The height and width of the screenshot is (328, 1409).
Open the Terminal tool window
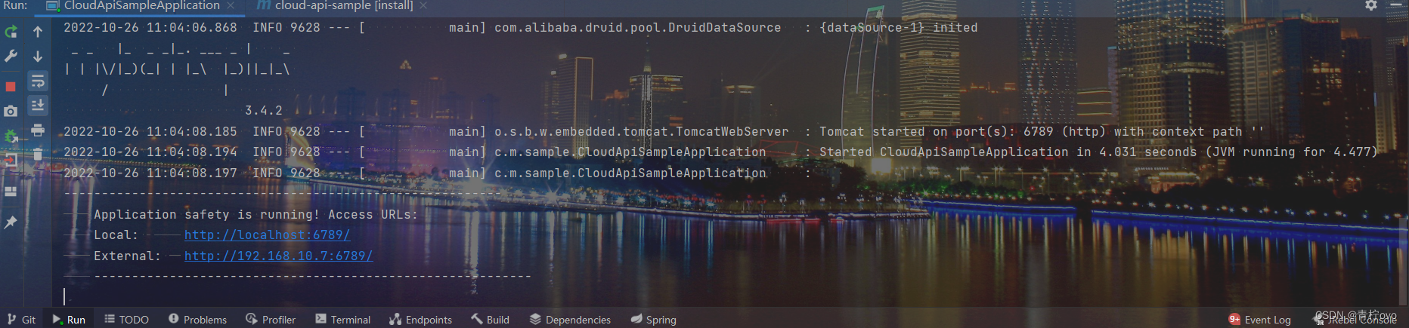coord(342,320)
